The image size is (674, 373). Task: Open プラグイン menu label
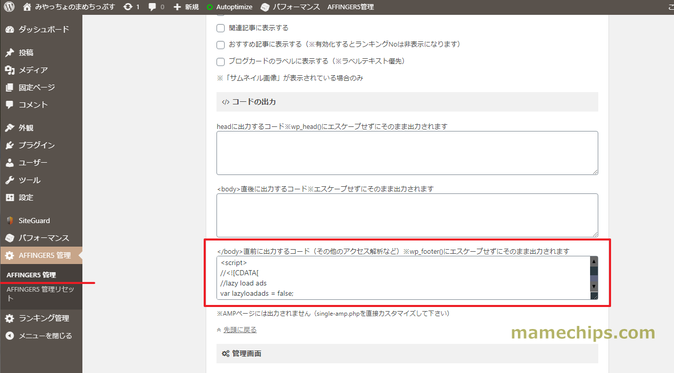click(x=37, y=145)
